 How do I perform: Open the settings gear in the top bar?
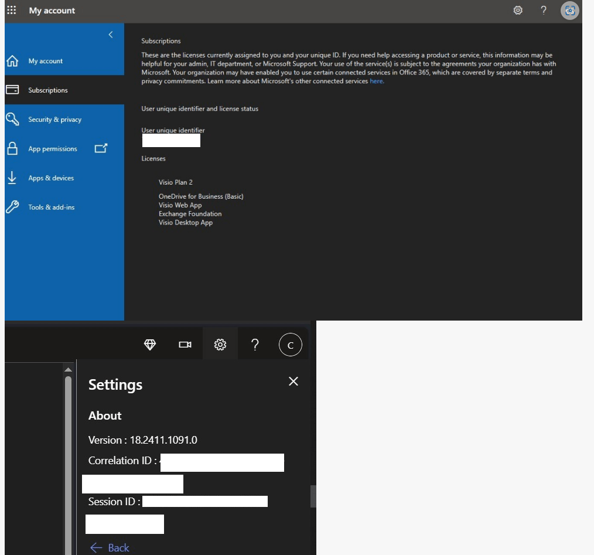pyautogui.click(x=518, y=11)
